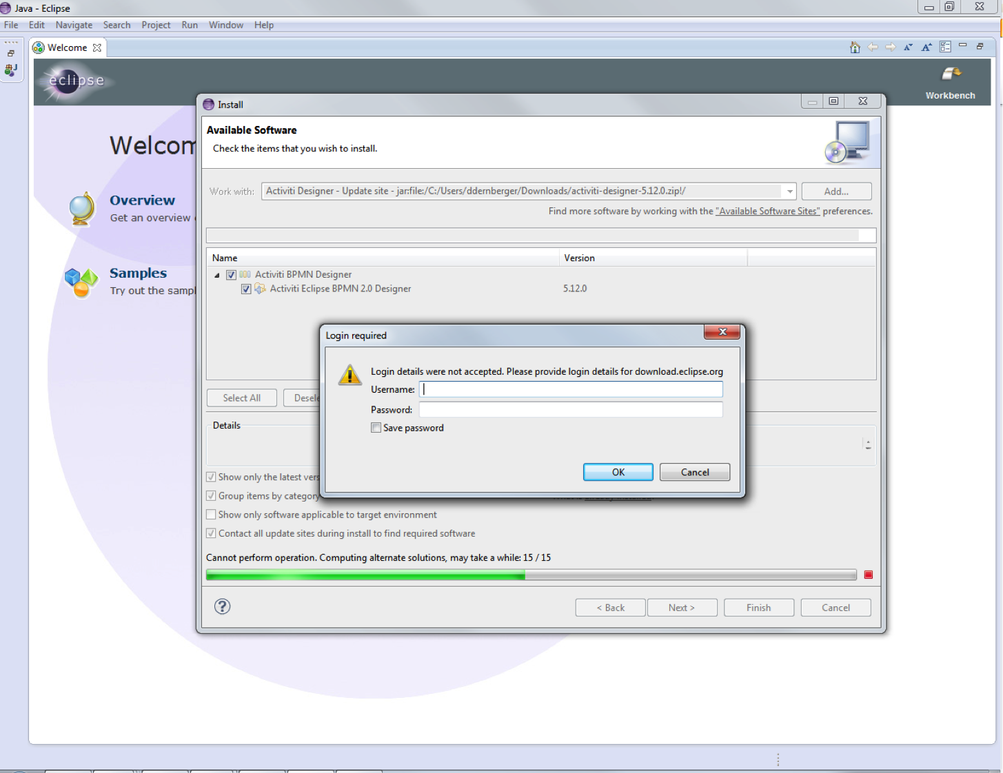Image resolution: width=1003 pixels, height=773 pixels.
Task: Uncheck Activiti Eclipse BPMN 2.0 Designer
Action: [x=246, y=289]
